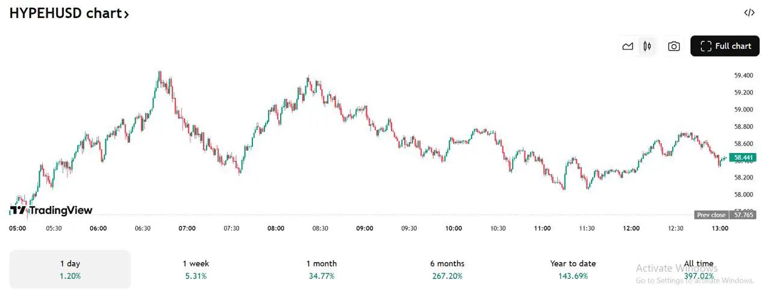
Task: Click the 59.400 price axis label
Action: (743, 75)
